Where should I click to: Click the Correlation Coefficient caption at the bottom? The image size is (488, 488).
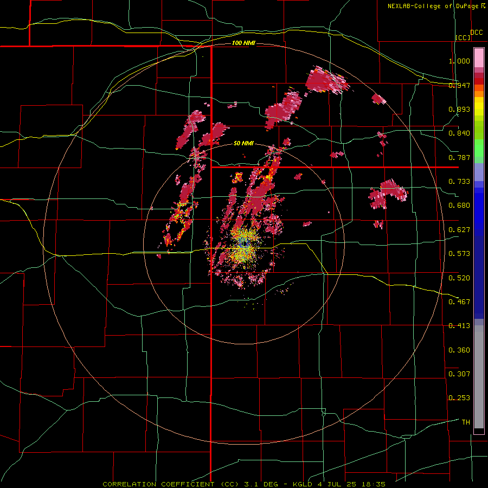tap(244, 484)
